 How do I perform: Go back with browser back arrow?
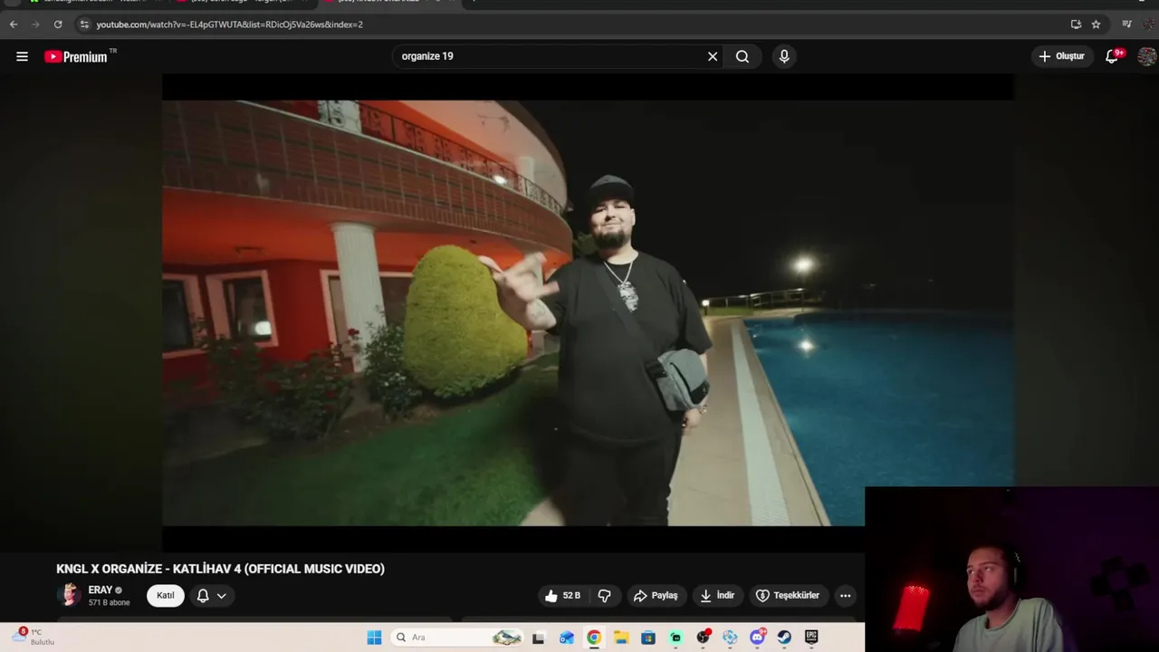[x=14, y=24]
